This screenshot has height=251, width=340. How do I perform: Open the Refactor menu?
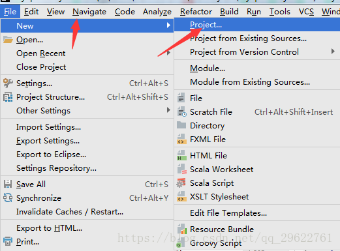click(x=196, y=12)
